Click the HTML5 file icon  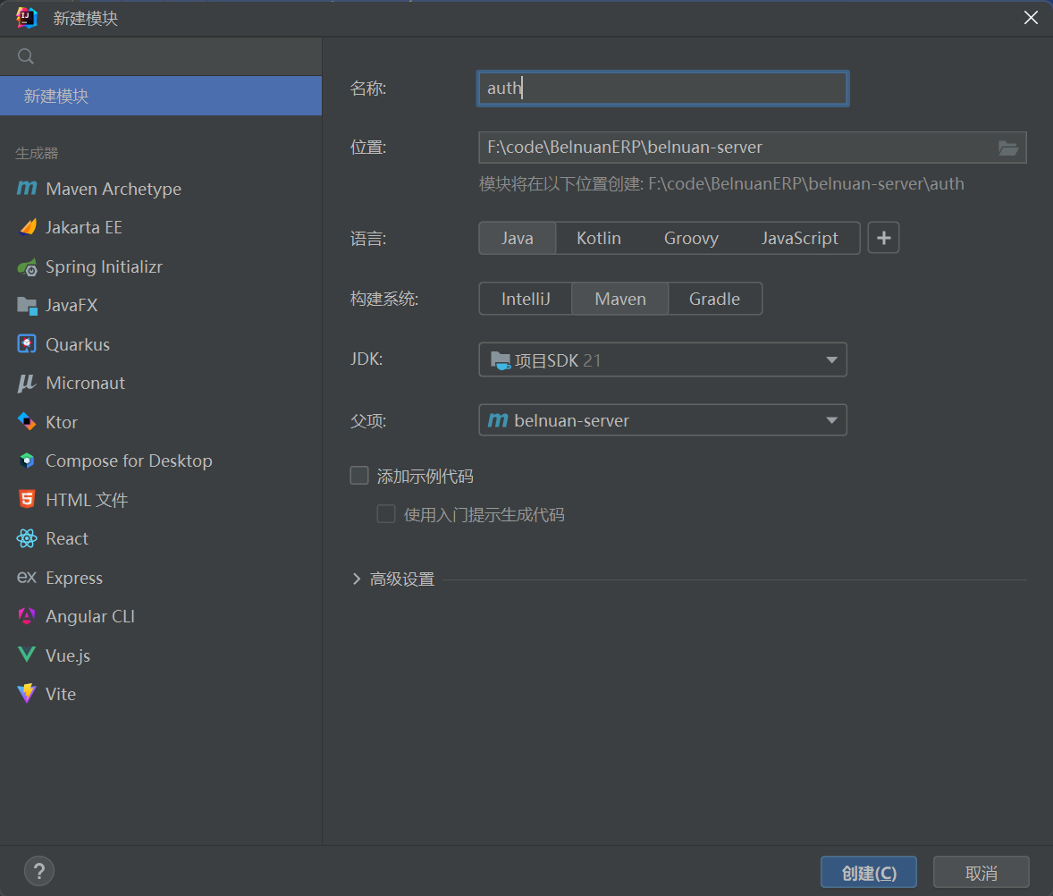(x=27, y=499)
